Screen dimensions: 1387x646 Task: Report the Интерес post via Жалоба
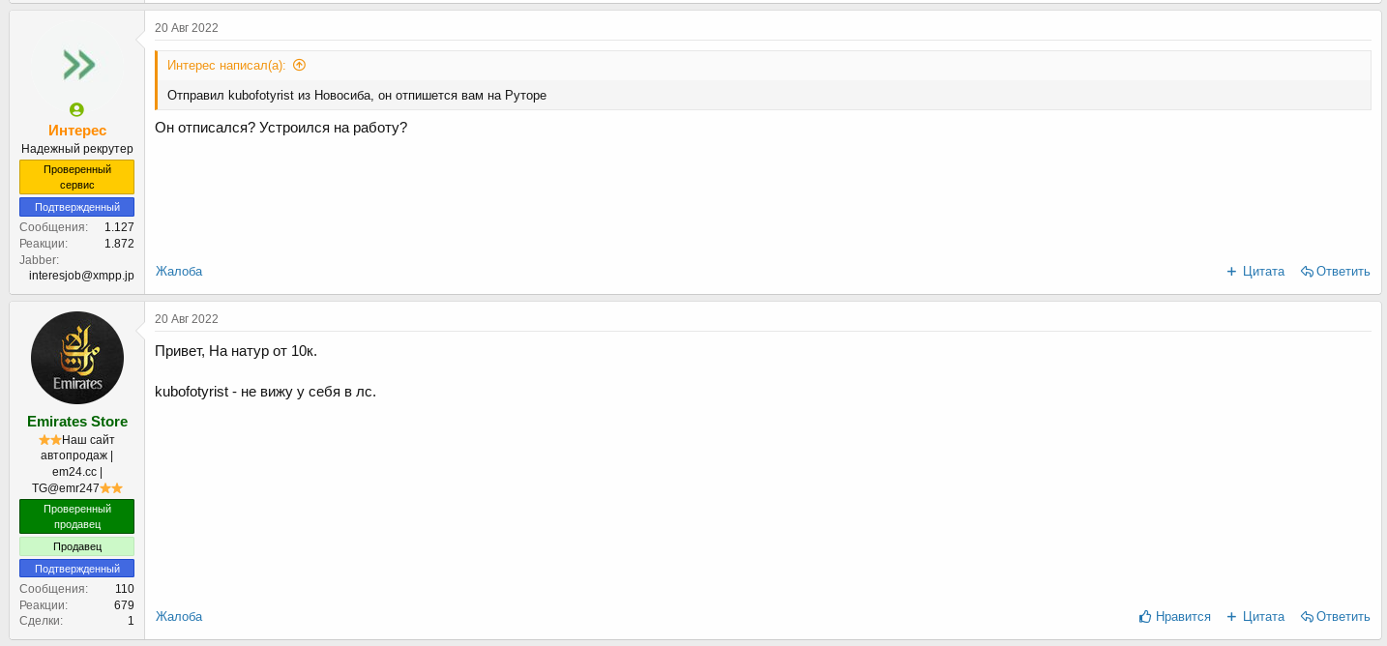[179, 272]
